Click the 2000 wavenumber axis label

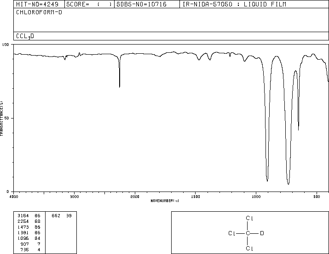[x=135, y=197]
